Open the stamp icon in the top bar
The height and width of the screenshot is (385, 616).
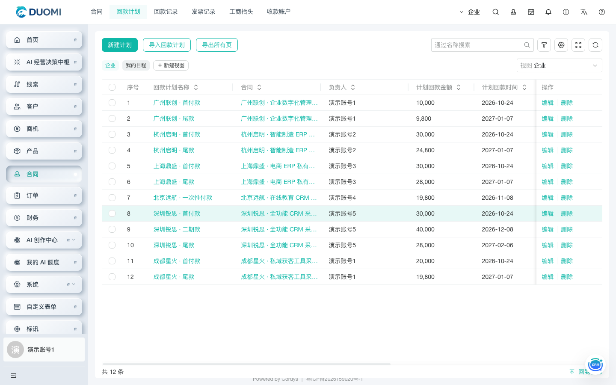point(513,12)
